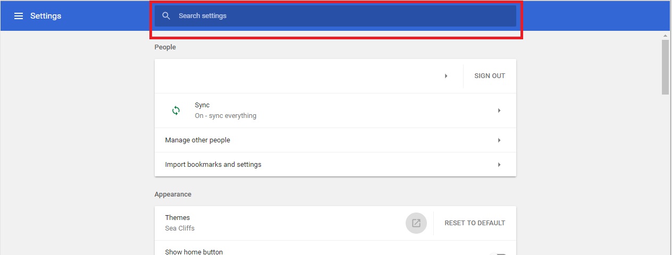The image size is (672, 255).
Task: Click the green Sync arrows icon
Action: click(176, 110)
